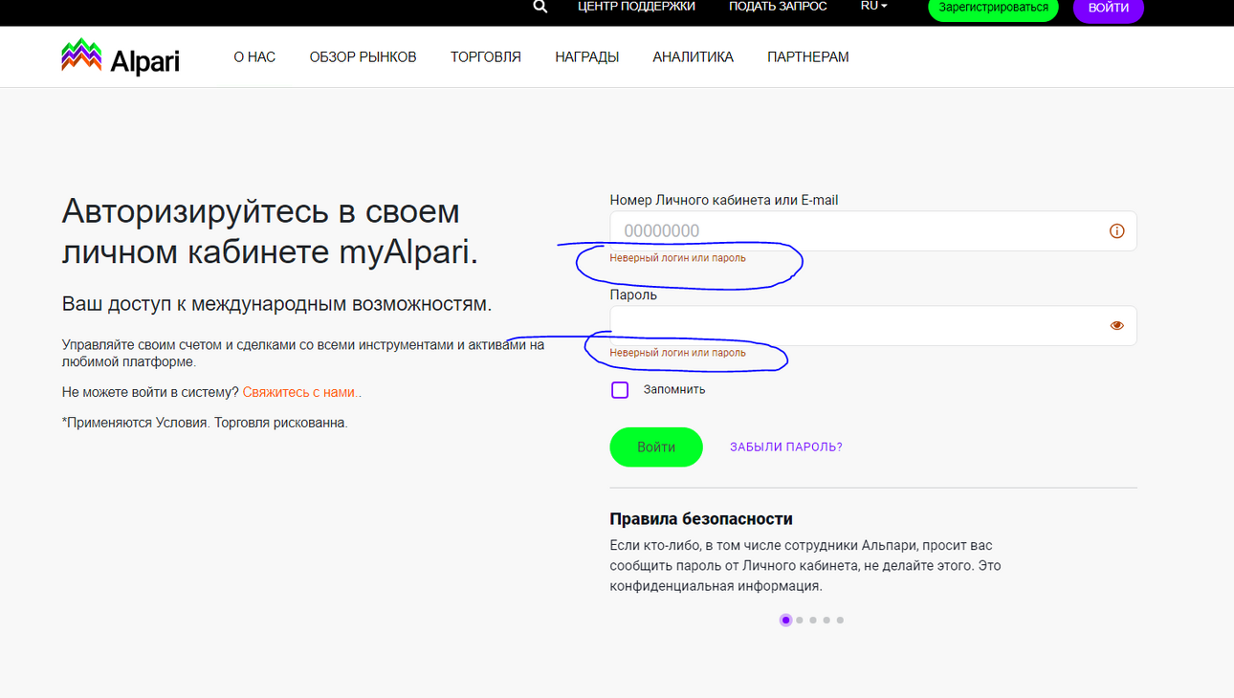Click the account number or E-mail field

873,231
